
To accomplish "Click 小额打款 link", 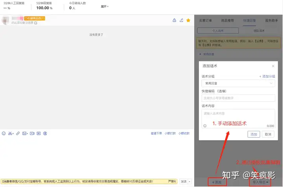I will [x=170, y=134].
